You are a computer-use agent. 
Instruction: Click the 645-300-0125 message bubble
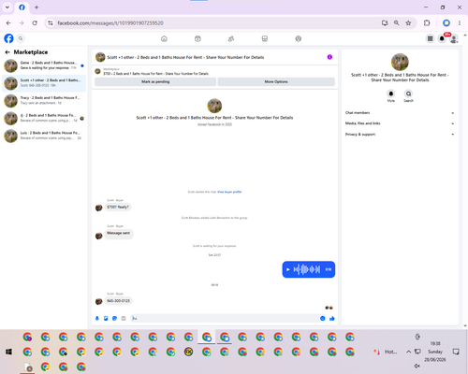118,301
